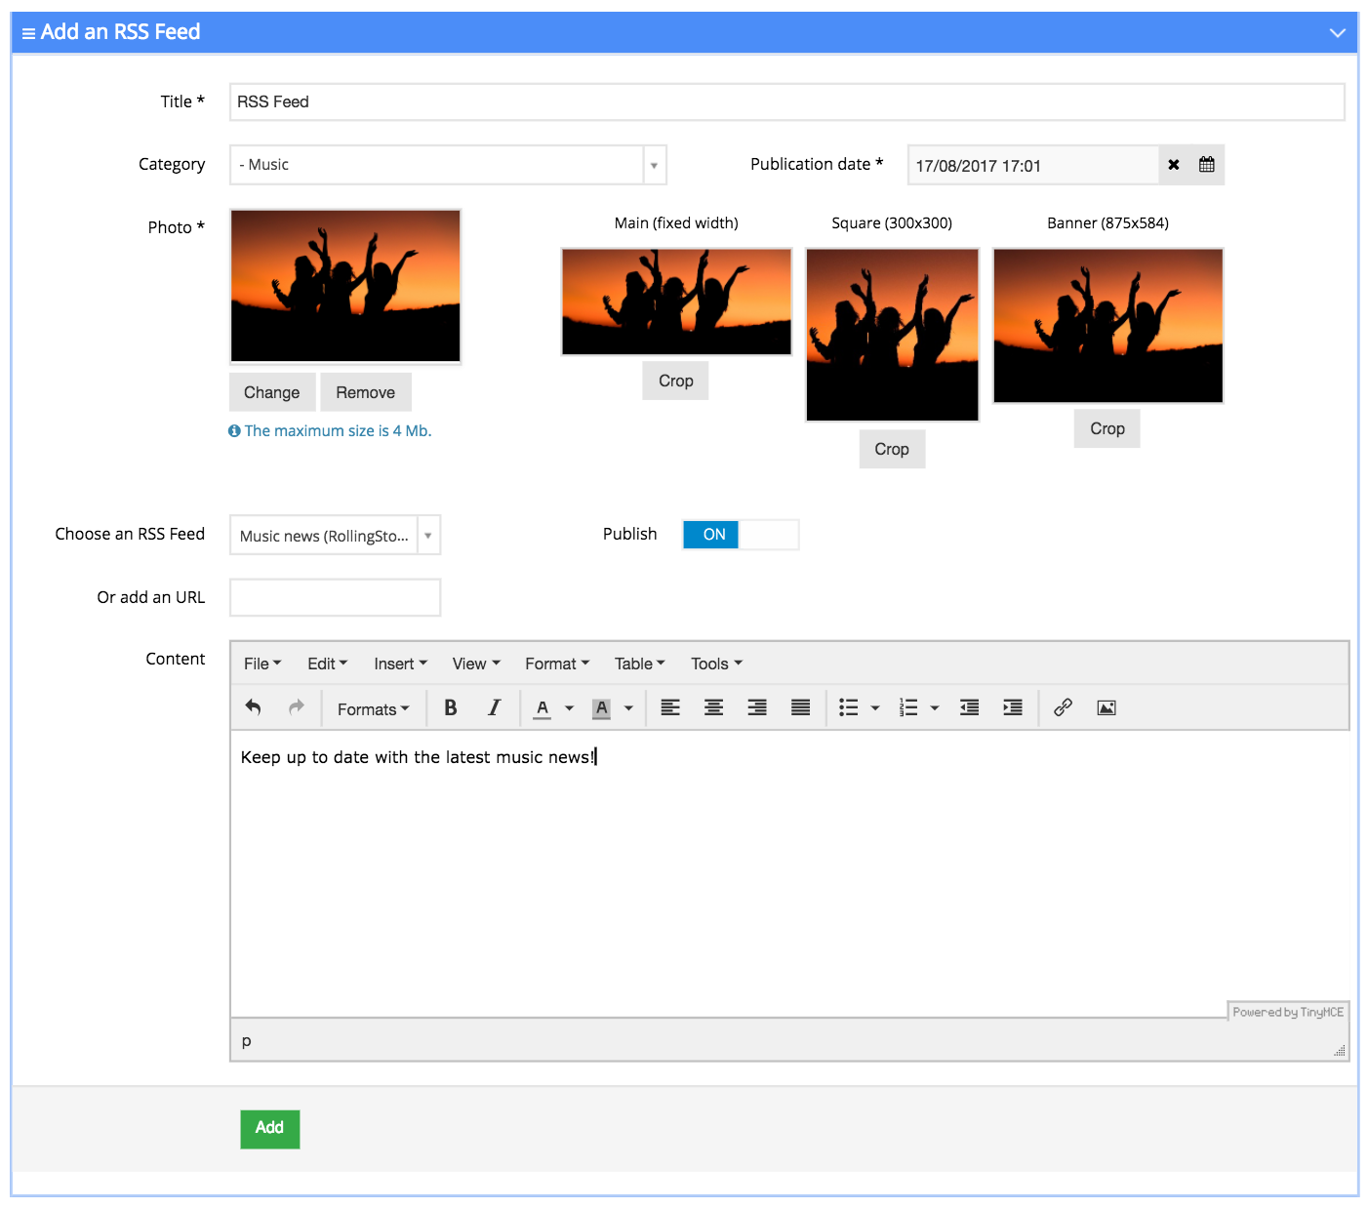Apply background color highlight icon
Image resolution: width=1368 pixels, height=1208 pixels.
pos(602,708)
